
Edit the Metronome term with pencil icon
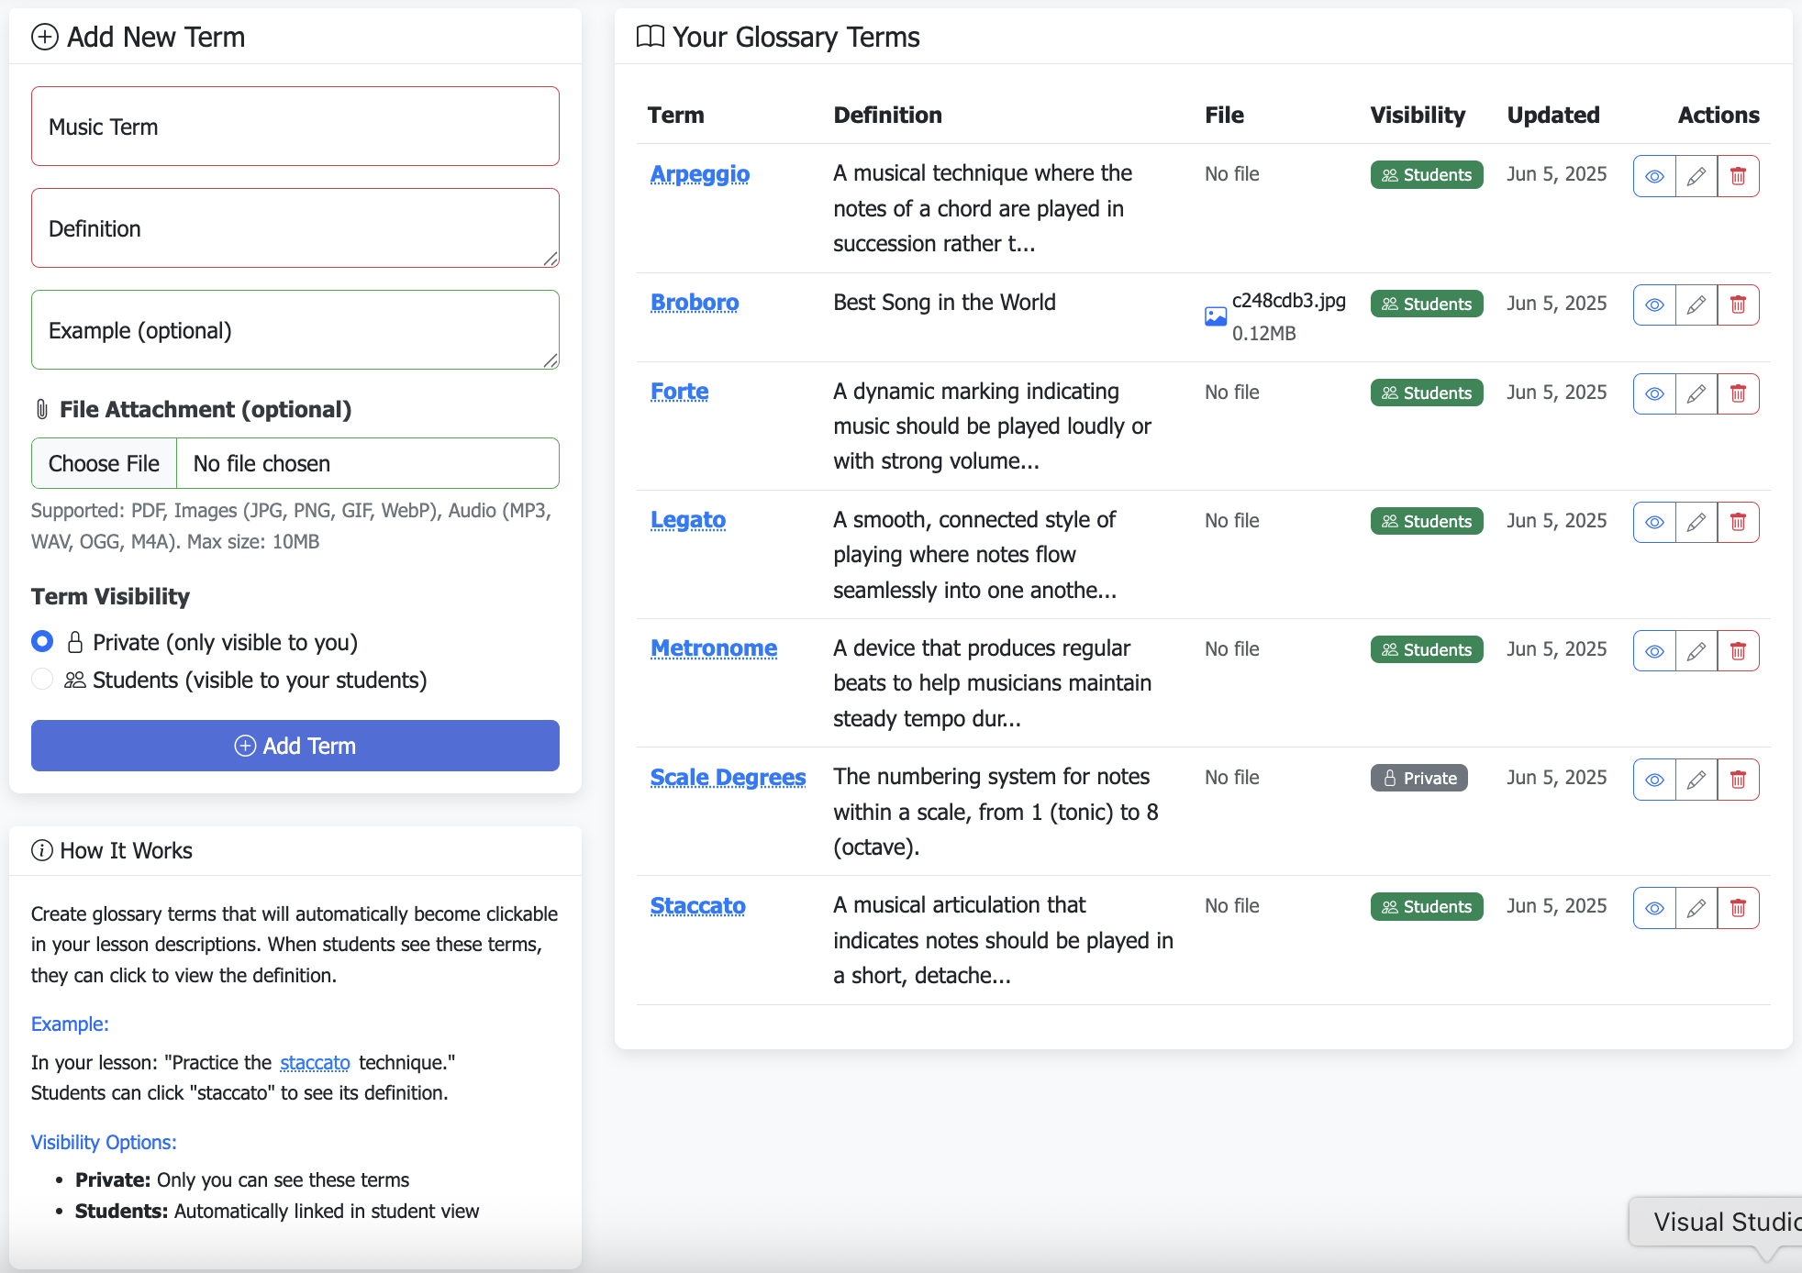point(1696,650)
